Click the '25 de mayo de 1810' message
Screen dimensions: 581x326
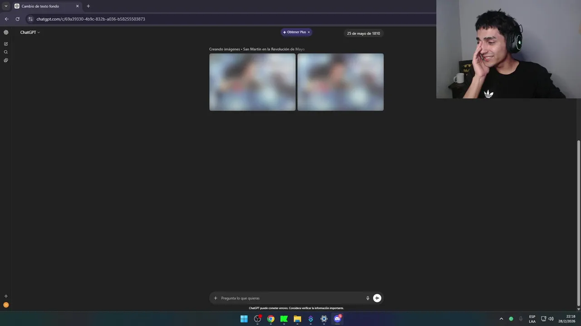[363, 33]
